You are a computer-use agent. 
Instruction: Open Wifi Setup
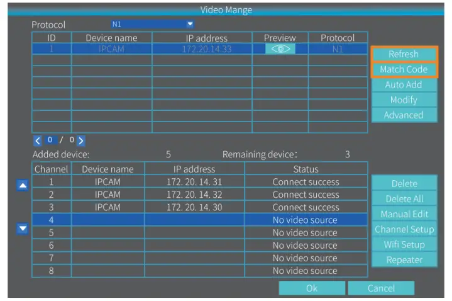[x=404, y=245]
